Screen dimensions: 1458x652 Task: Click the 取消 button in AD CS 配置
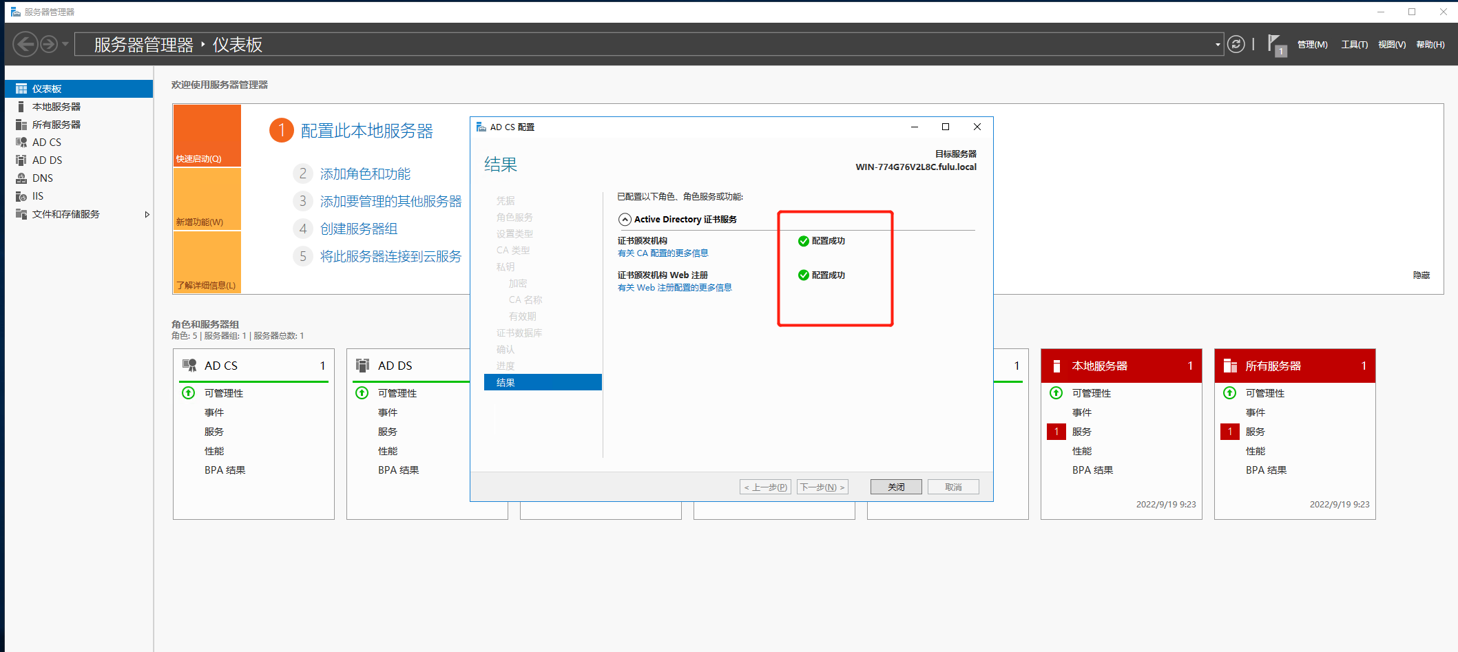tap(953, 487)
